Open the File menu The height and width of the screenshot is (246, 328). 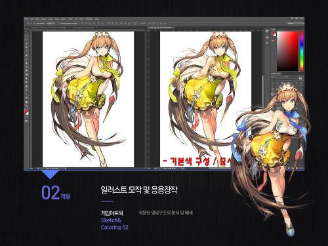(x=31, y=19)
